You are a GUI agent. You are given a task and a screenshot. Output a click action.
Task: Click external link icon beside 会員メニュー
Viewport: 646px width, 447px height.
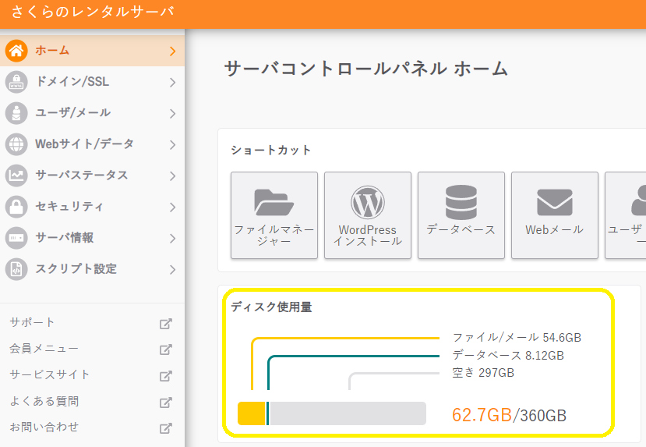pos(166,349)
